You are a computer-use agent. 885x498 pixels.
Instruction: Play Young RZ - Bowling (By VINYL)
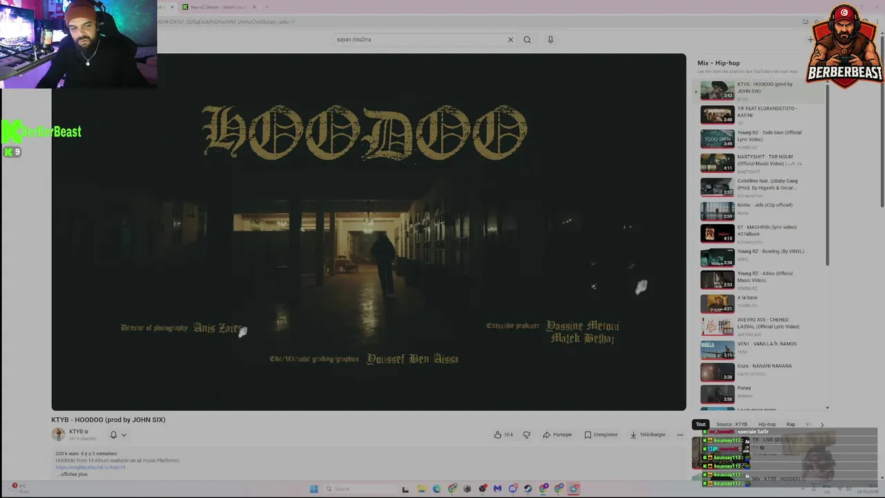coord(761,257)
